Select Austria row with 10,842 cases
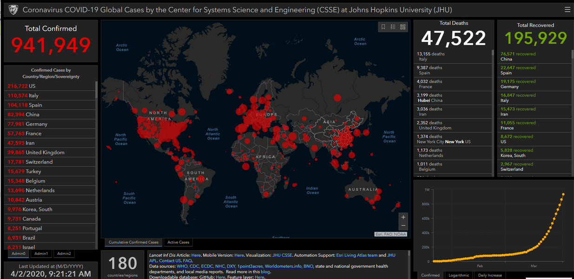Screen dimensions: 574x279 [x=49, y=200]
